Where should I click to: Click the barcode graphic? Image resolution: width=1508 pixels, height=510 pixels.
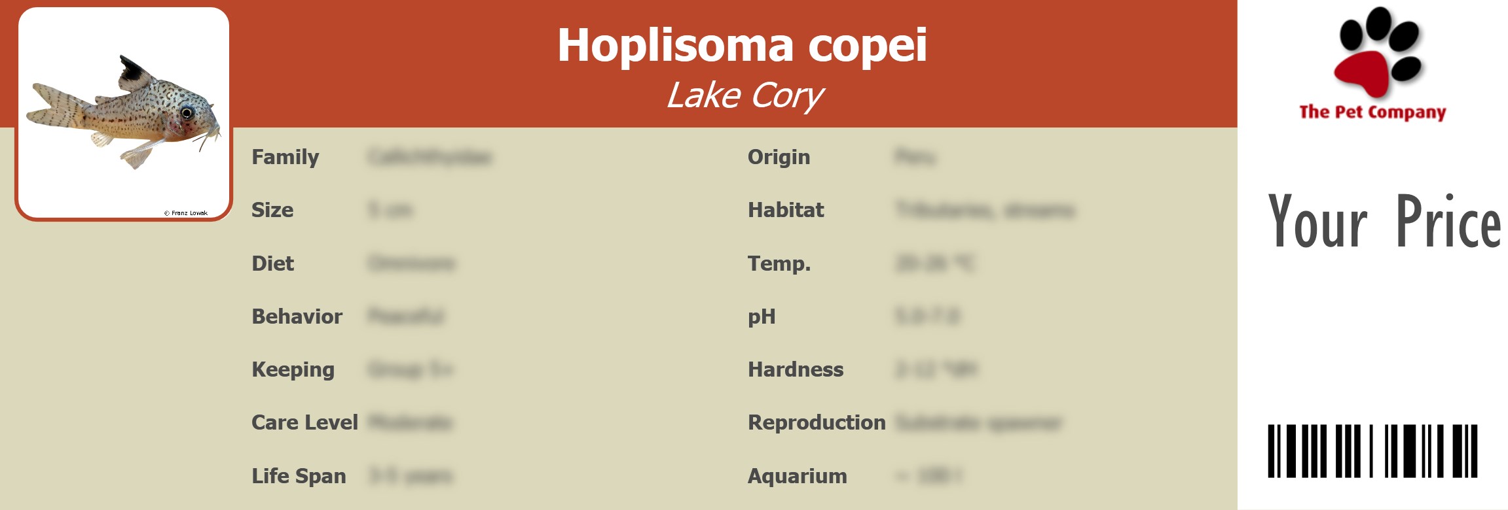click(1372, 450)
